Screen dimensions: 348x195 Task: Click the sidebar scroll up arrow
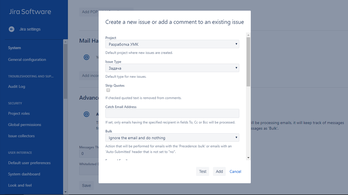tap(65, 42)
